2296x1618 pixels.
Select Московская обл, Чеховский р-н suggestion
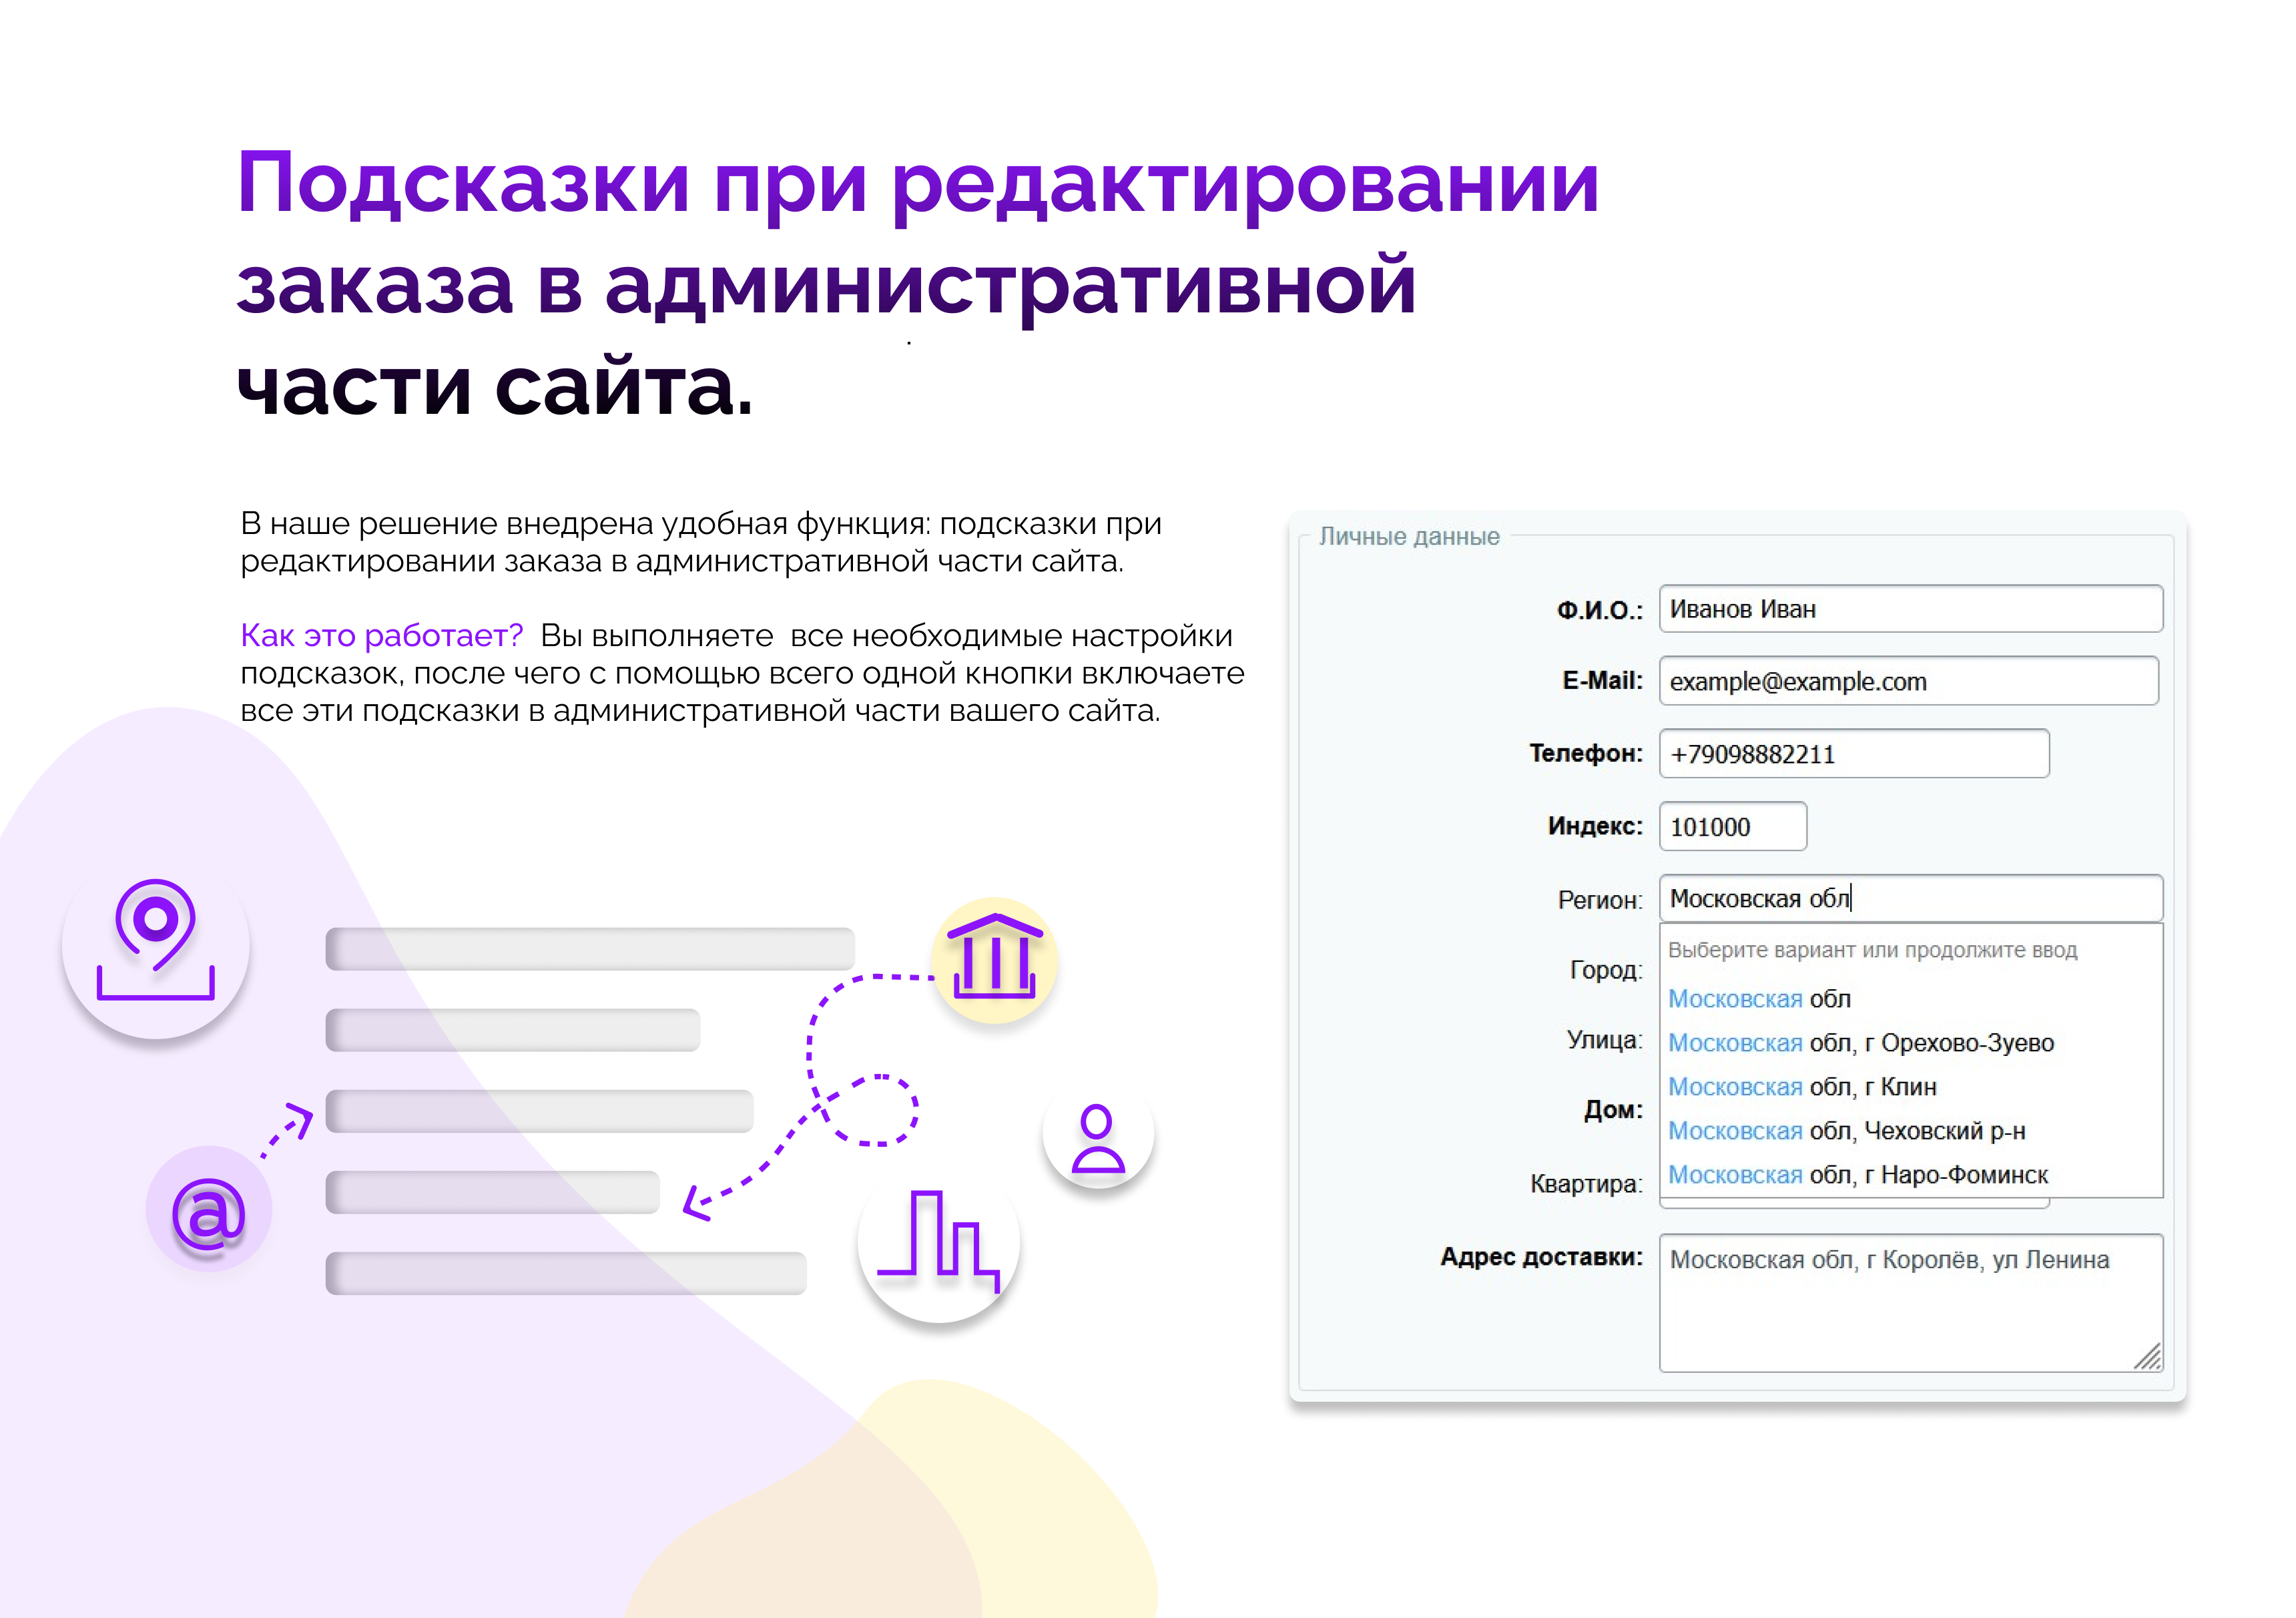point(1846,1131)
